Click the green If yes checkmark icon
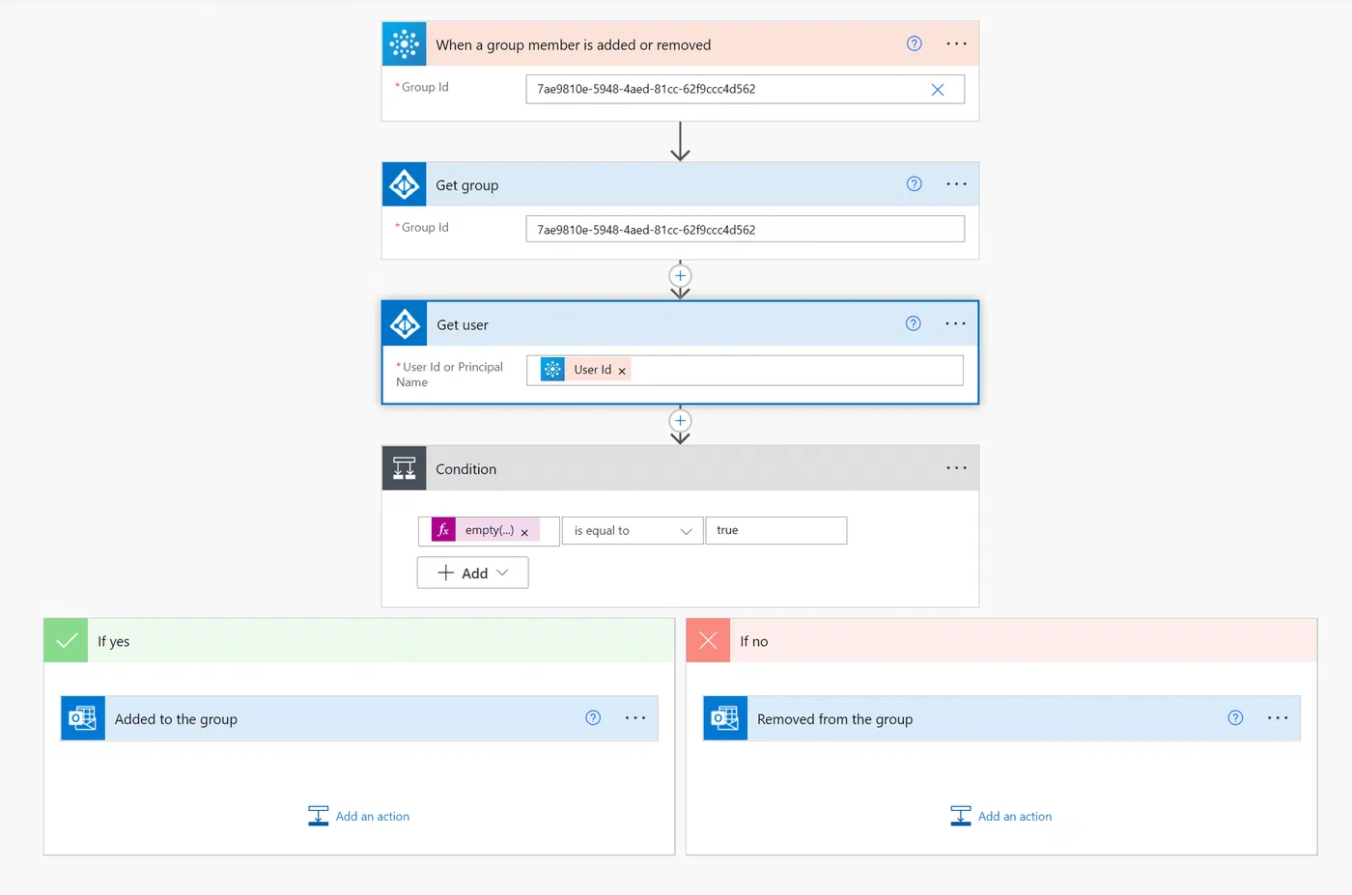 pyautogui.click(x=66, y=641)
